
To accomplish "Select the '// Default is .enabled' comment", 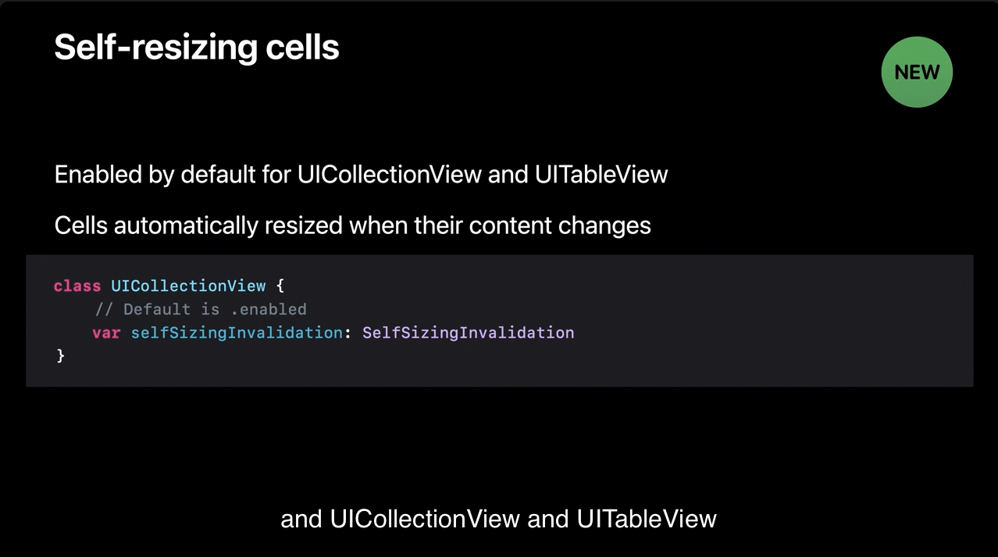I will pyautogui.click(x=201, y=309).
